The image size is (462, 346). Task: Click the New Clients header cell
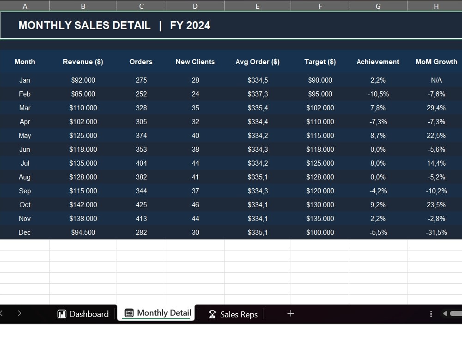pyautogui.click(x=195, y=62)
